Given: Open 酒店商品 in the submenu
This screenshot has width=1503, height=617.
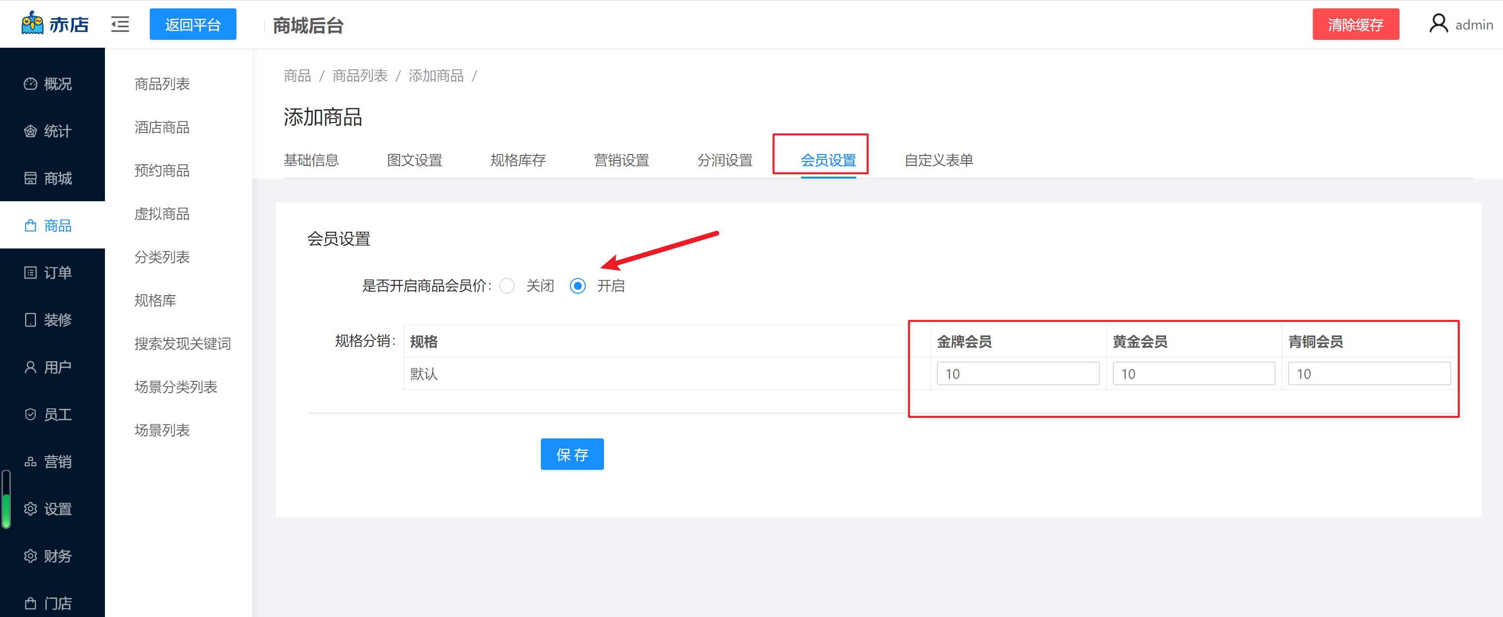Looking at the screenshot, I should 162,127.
